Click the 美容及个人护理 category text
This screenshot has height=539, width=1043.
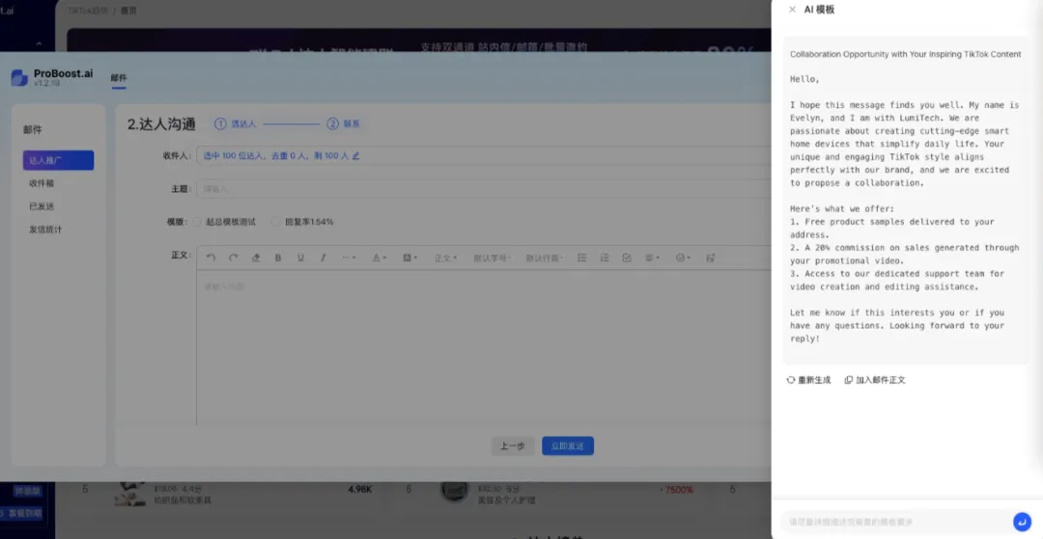(x=506, y=499)
